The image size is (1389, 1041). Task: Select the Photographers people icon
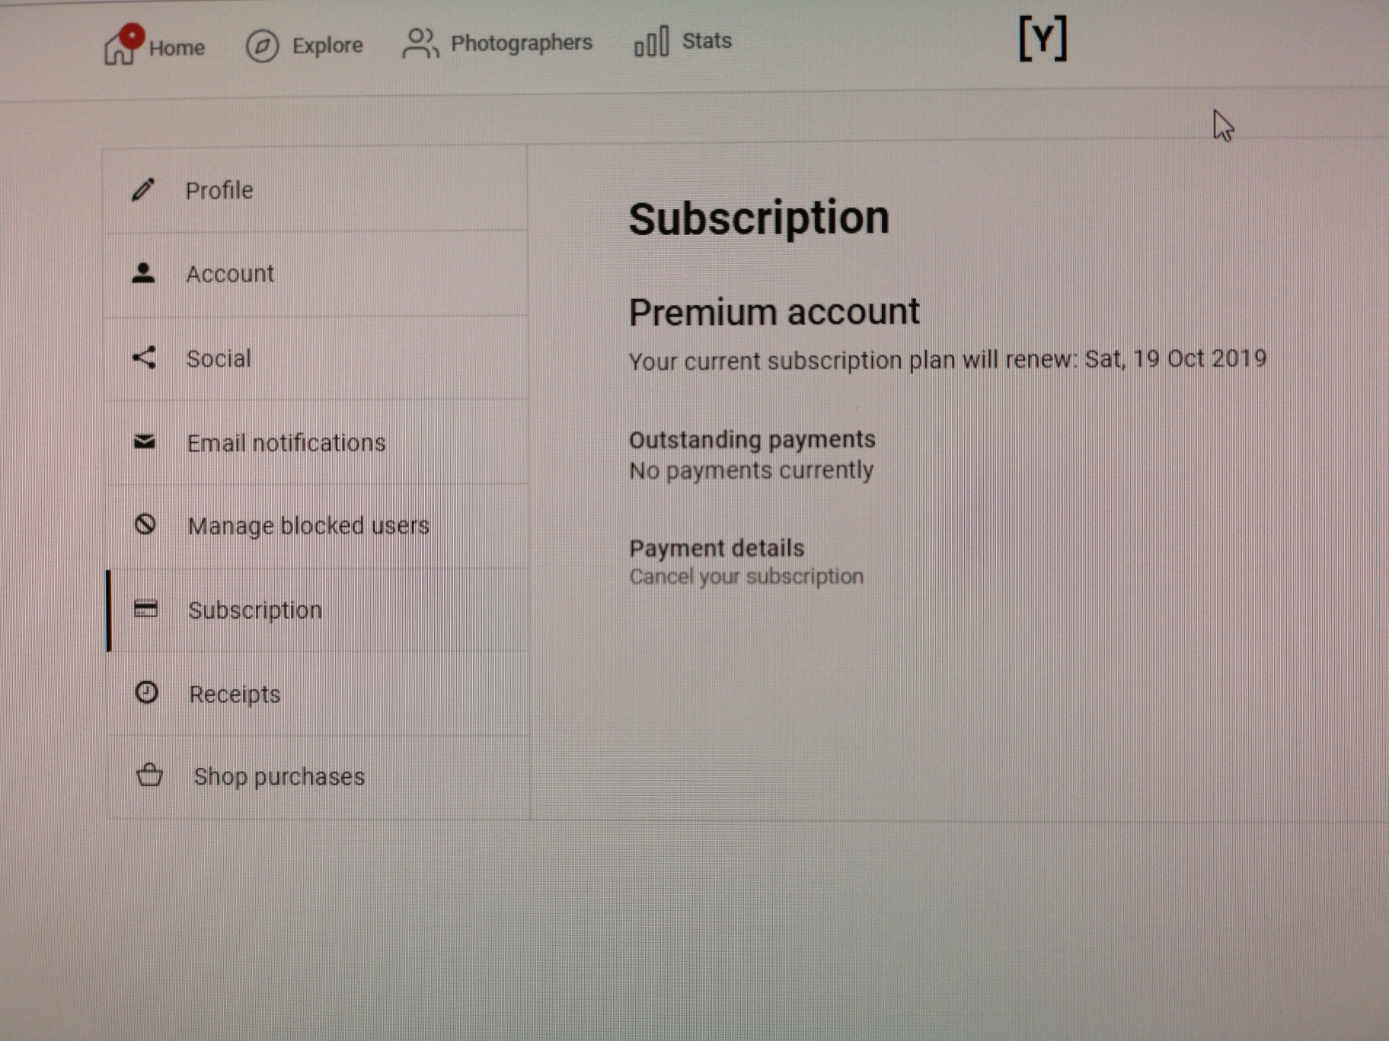(420, 43)
